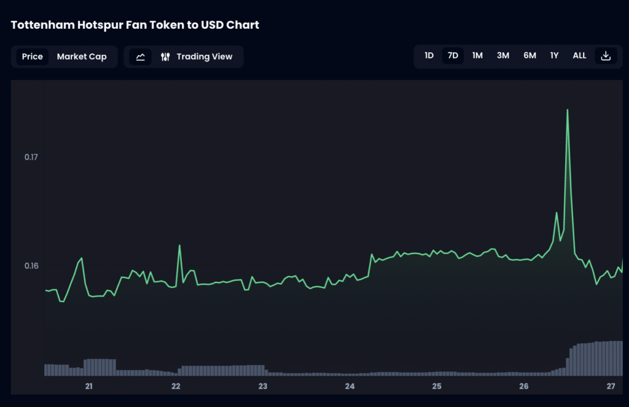Select the Price tab
629x407 pixels.
33,56
